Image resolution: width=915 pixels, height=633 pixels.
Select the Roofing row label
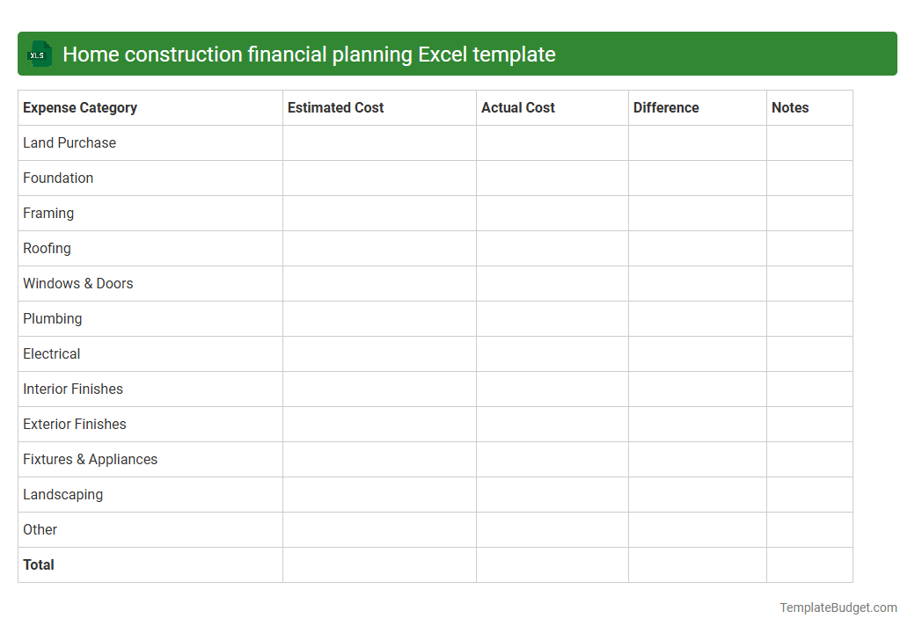(47, 248)
